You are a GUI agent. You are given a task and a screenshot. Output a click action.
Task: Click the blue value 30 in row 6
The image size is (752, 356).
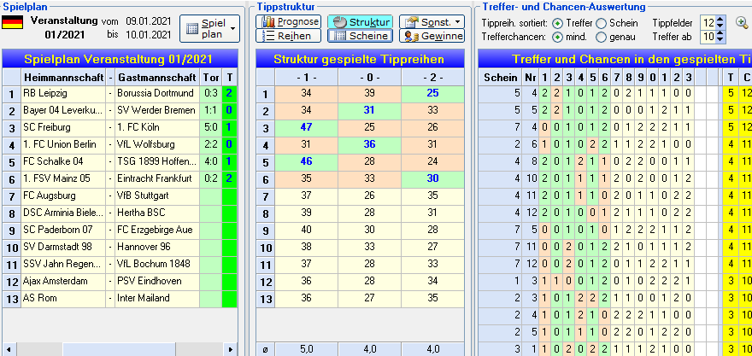(x=432, y=178)
